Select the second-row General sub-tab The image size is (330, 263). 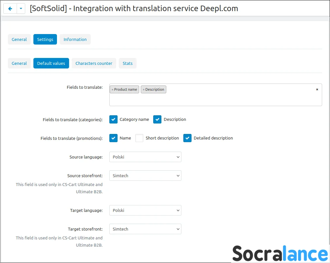coord(19,63)
